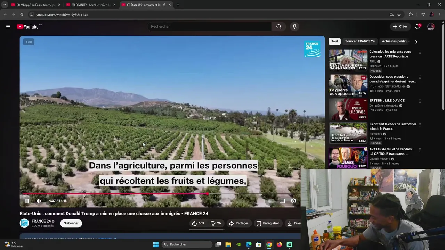Open a new browser tab

point(178,5)
